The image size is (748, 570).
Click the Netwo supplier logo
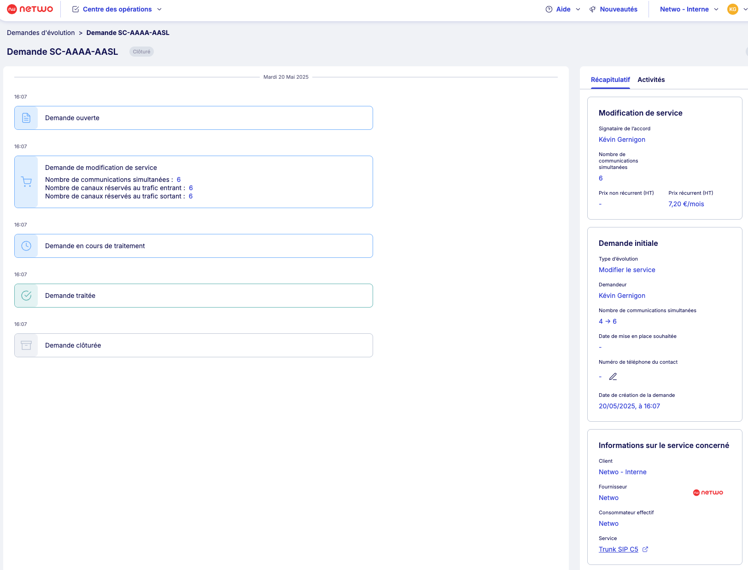[708, 493]
